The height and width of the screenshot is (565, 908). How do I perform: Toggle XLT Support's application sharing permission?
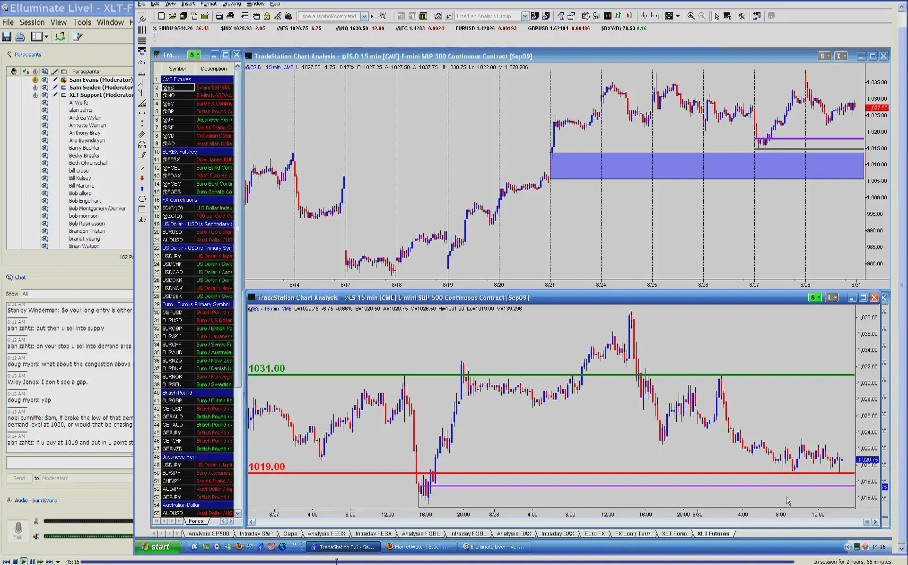pos(64,95)
